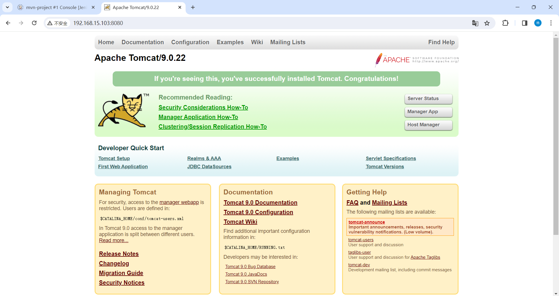This screenshot has height=296, width=559.
Task: Open Release Notes link
Action: (x=119, y=254)
